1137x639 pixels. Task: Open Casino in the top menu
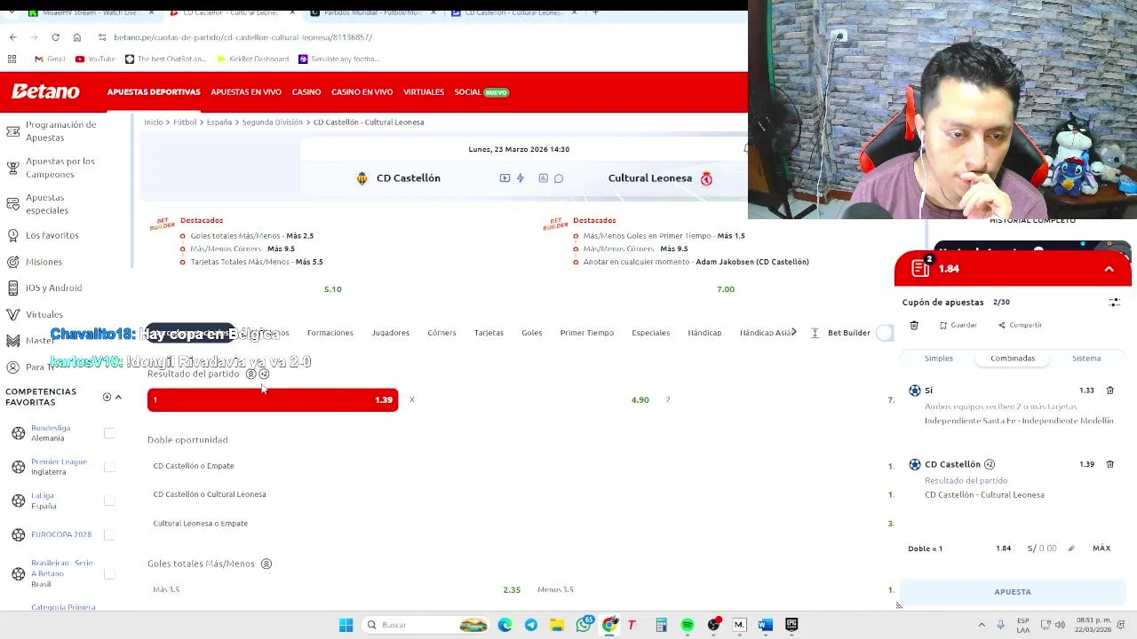pyautogui.click(x=306, y=92)
